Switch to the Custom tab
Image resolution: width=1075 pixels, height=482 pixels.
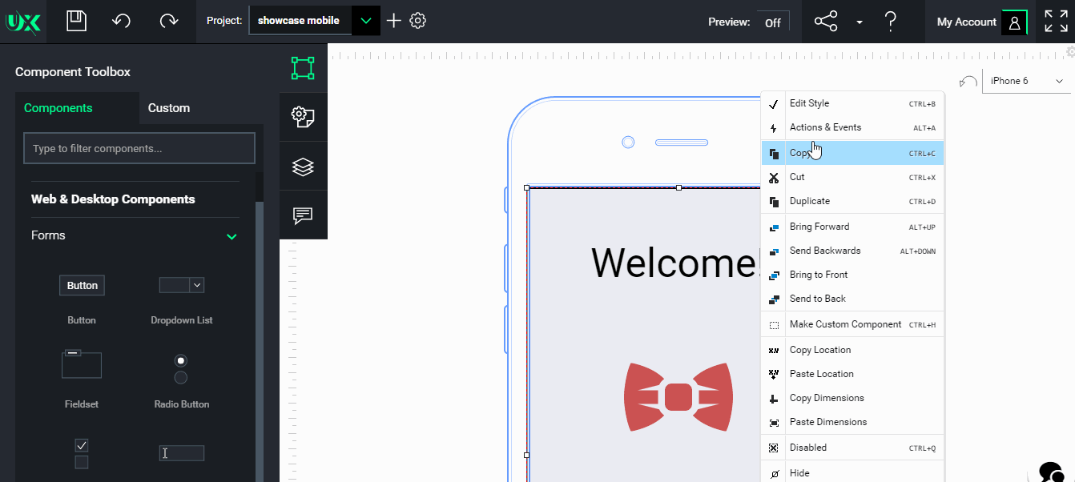[169, 108]
